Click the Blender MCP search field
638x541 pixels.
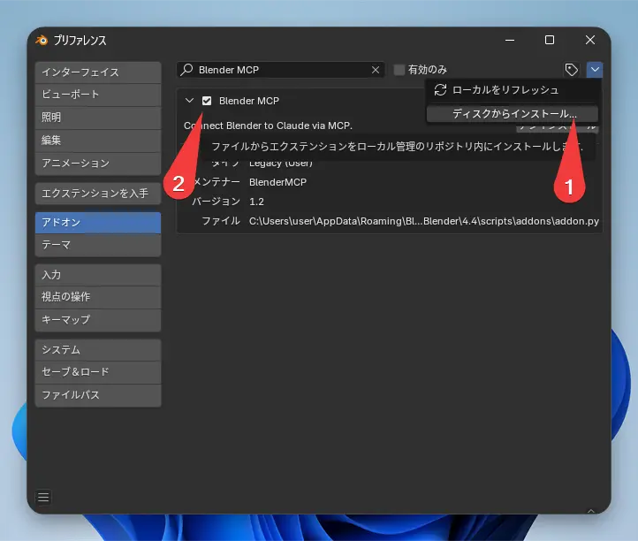(x=281, y=70)
